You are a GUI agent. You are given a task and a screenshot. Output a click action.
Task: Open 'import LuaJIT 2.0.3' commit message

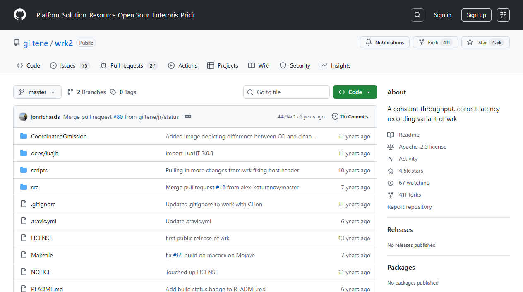click(x=190, y=153)
